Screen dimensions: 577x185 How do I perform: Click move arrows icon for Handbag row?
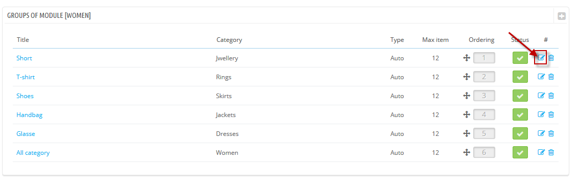pyautogui.click(x=467, y=114)
